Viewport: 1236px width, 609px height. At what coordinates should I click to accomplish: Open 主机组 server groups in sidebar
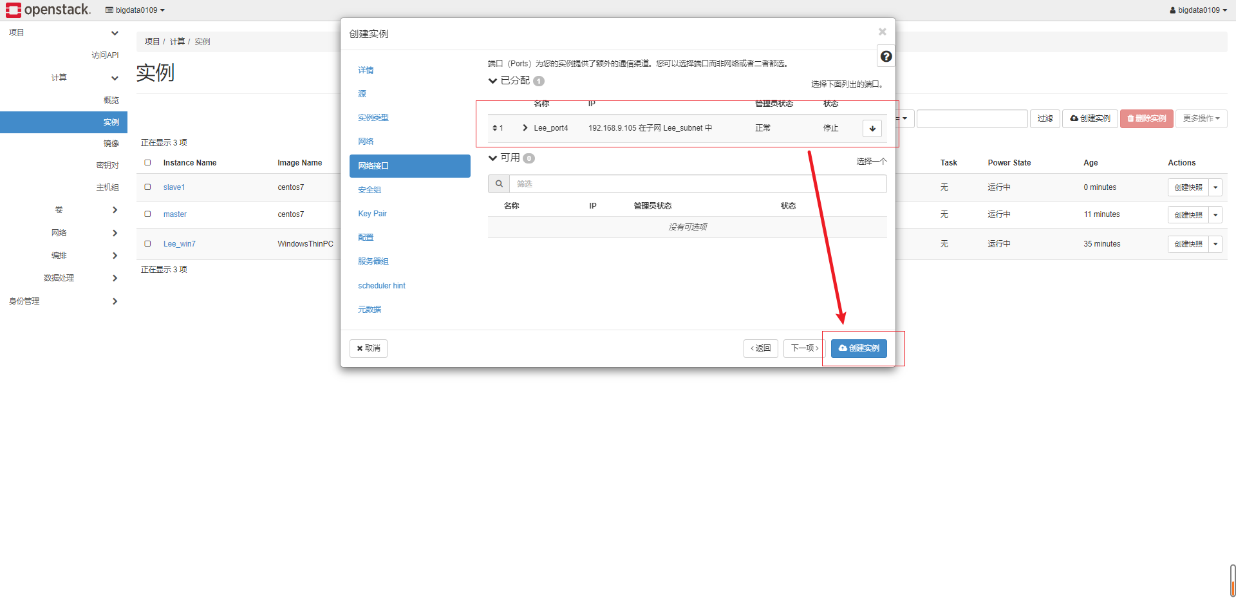point(108,187)
